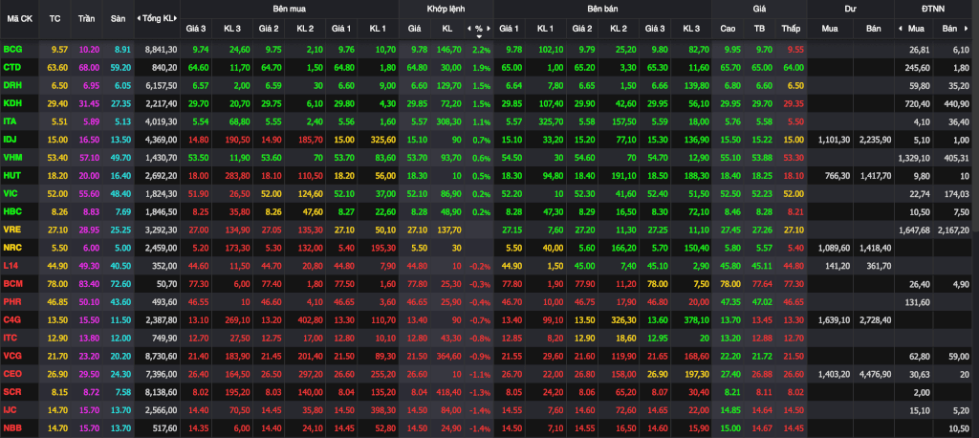
Task: Open the HBC stock symbol
Action: 11,211
